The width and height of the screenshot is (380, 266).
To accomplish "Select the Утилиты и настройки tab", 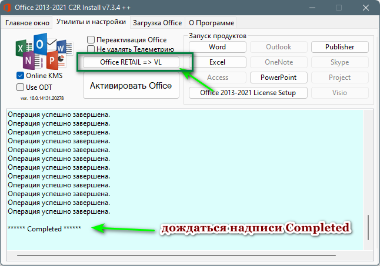I will 91,22.
